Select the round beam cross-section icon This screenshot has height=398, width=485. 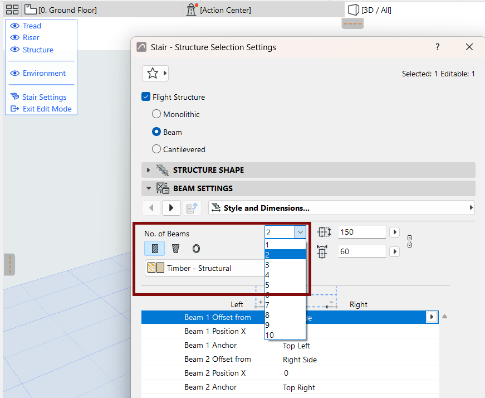click(x=196, y=249)
